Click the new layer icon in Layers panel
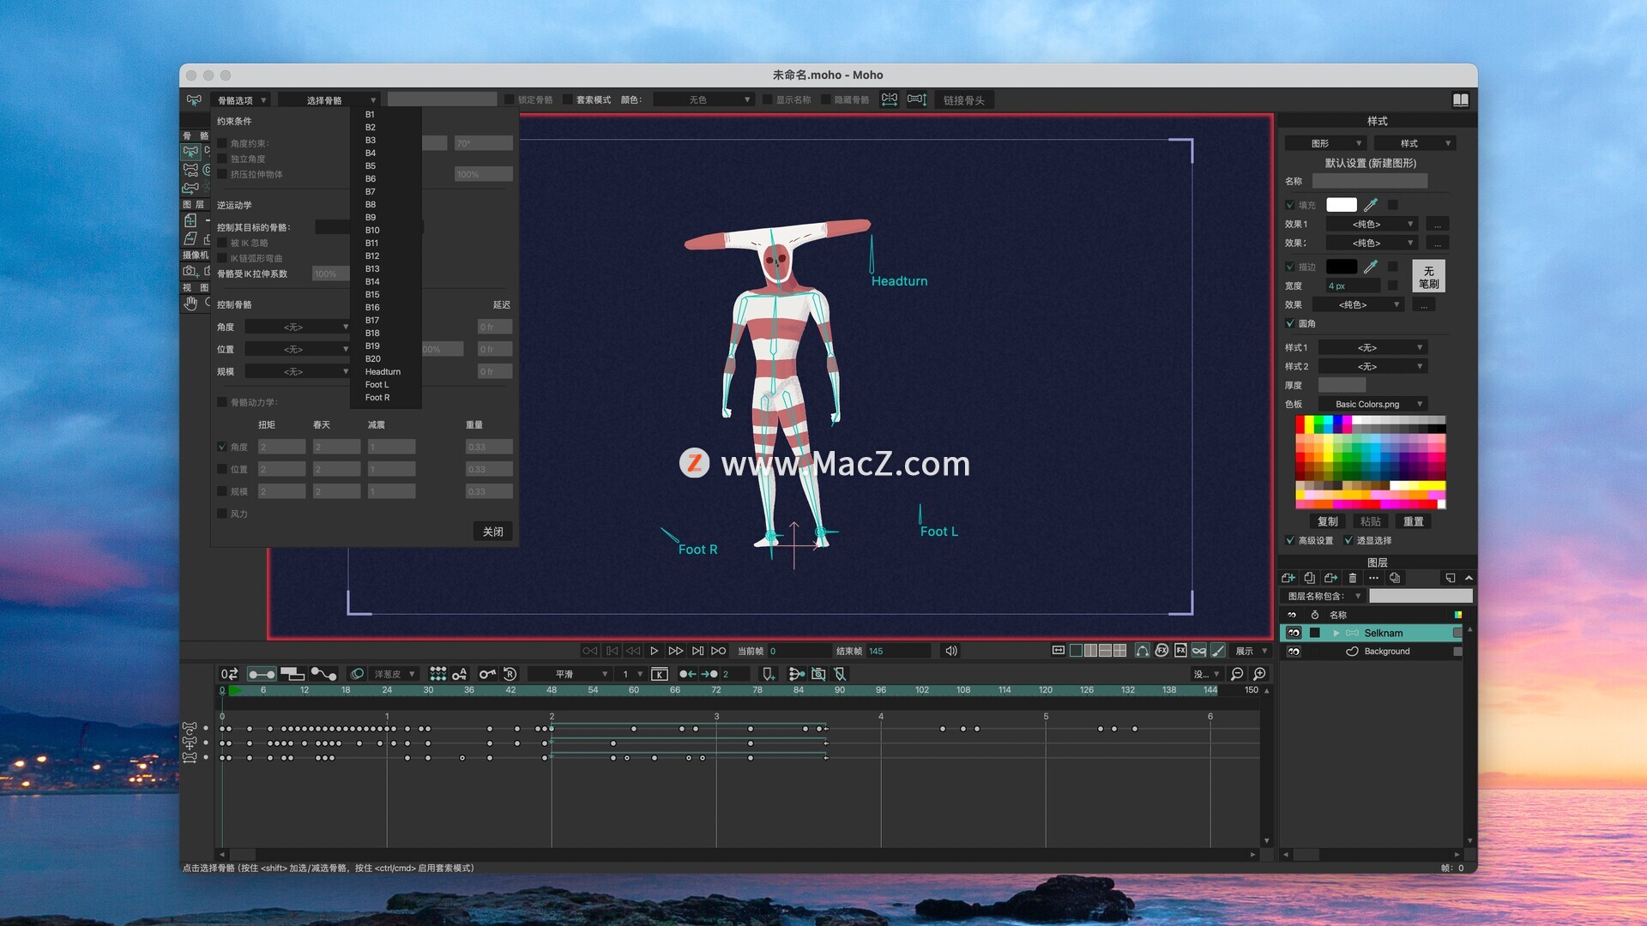 (1288, 578)
